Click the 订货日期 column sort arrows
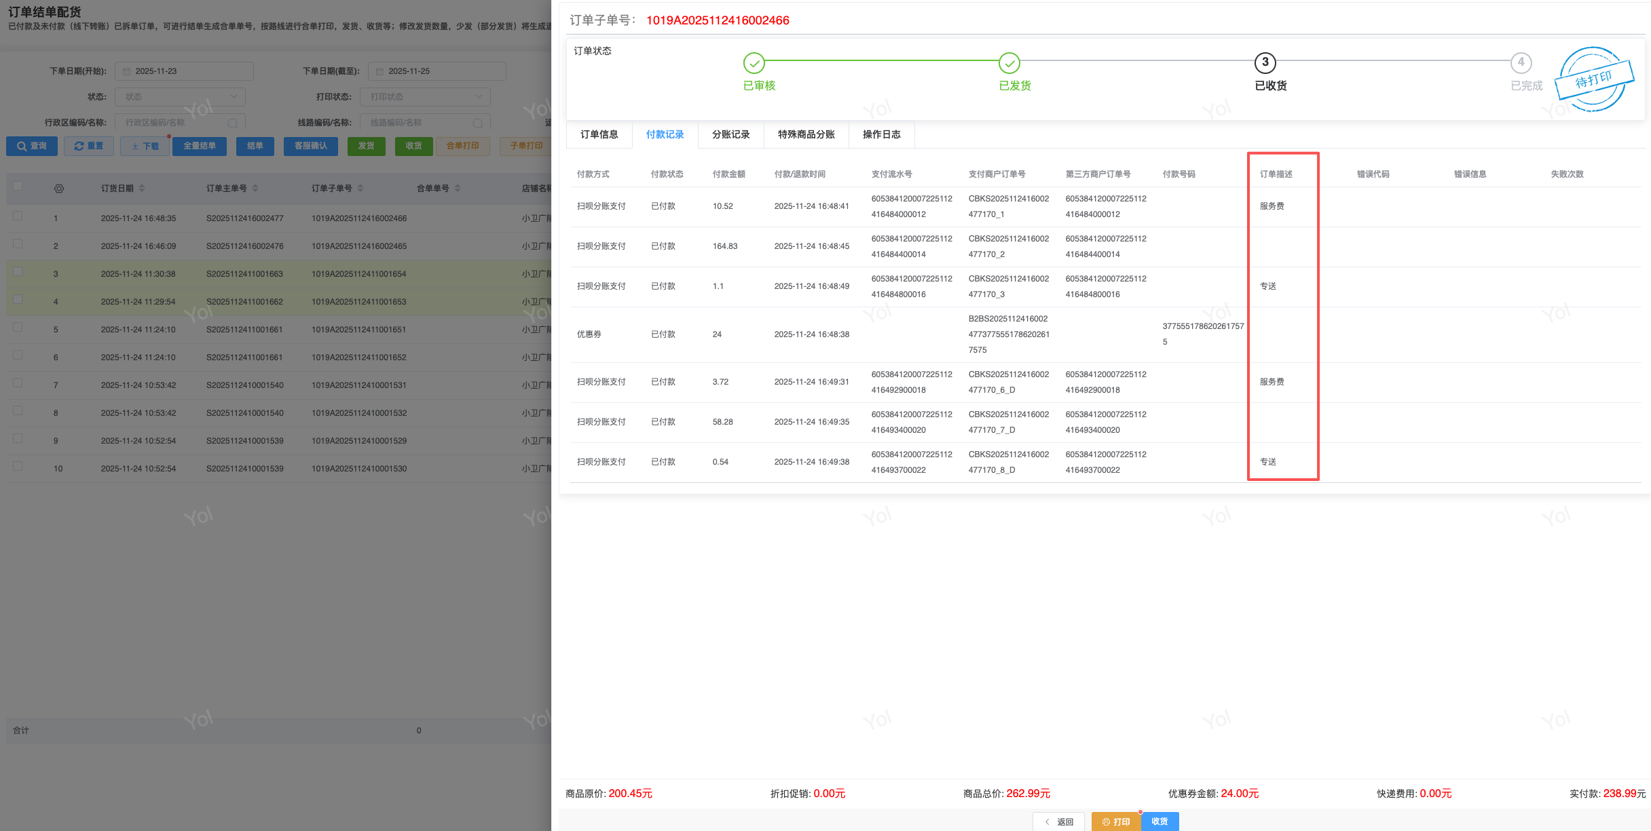1651x831 pixels. point(142,189)
